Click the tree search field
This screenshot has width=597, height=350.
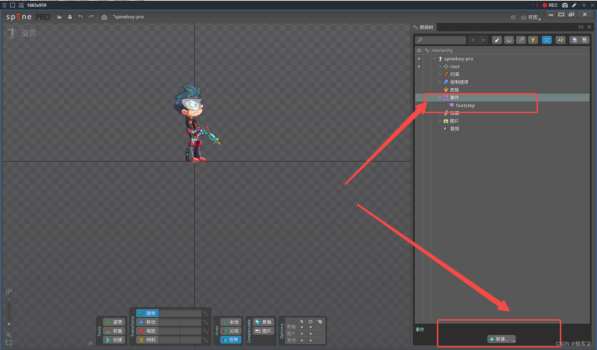point(440,40)
